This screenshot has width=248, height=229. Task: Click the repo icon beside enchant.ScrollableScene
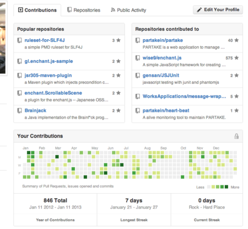click(x=19, y=93)
